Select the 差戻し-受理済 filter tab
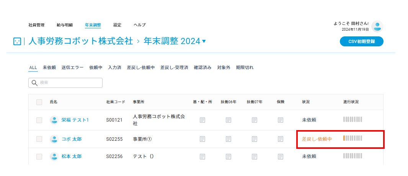 [174, 68]
